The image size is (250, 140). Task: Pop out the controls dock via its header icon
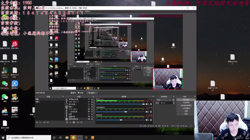[195, 96]
